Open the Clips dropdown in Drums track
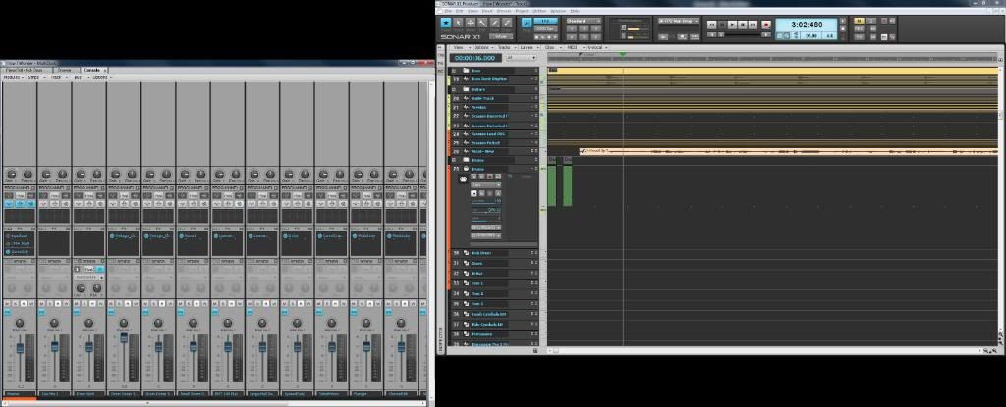 [485, 184]
